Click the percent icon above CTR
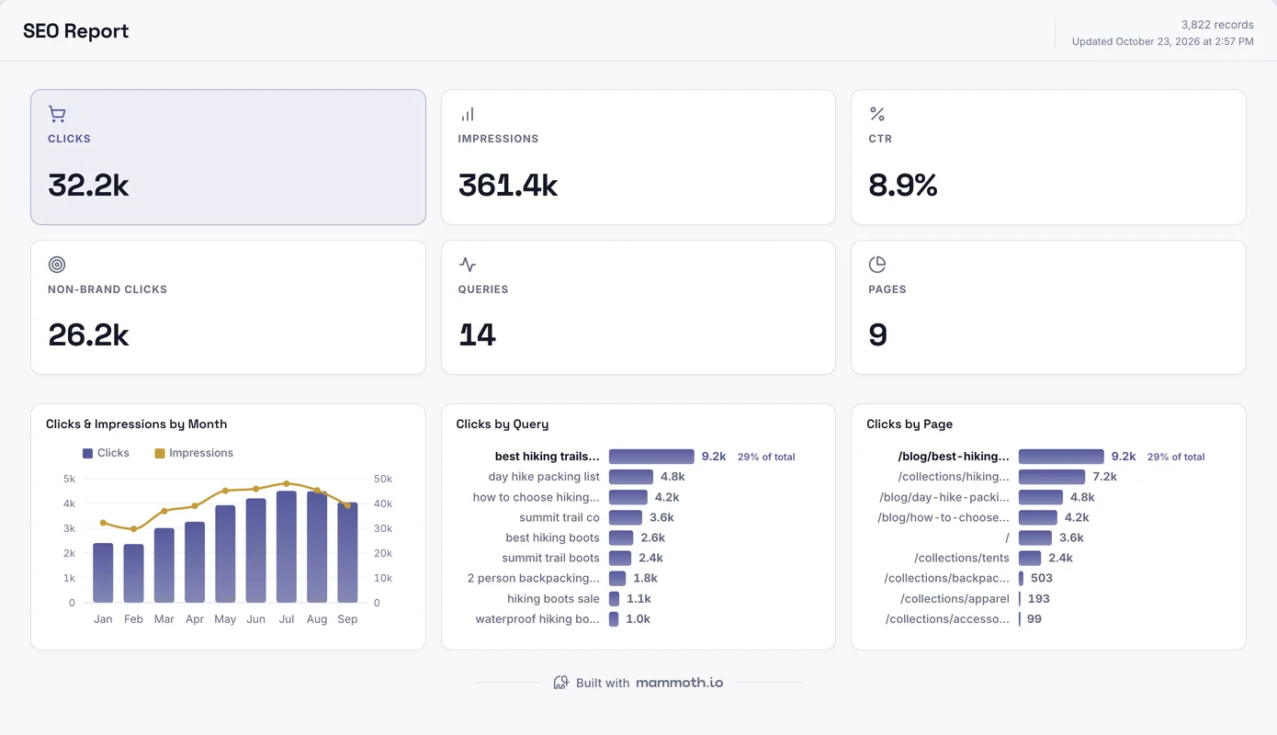 (x=877, y=114)
